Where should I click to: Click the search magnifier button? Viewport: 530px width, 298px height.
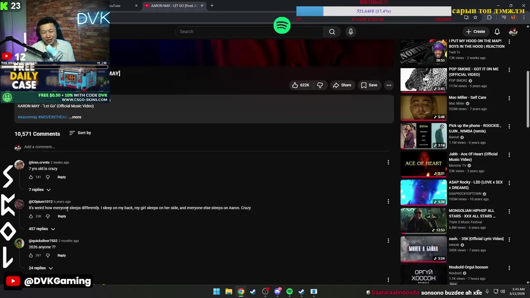pos(332,32)
